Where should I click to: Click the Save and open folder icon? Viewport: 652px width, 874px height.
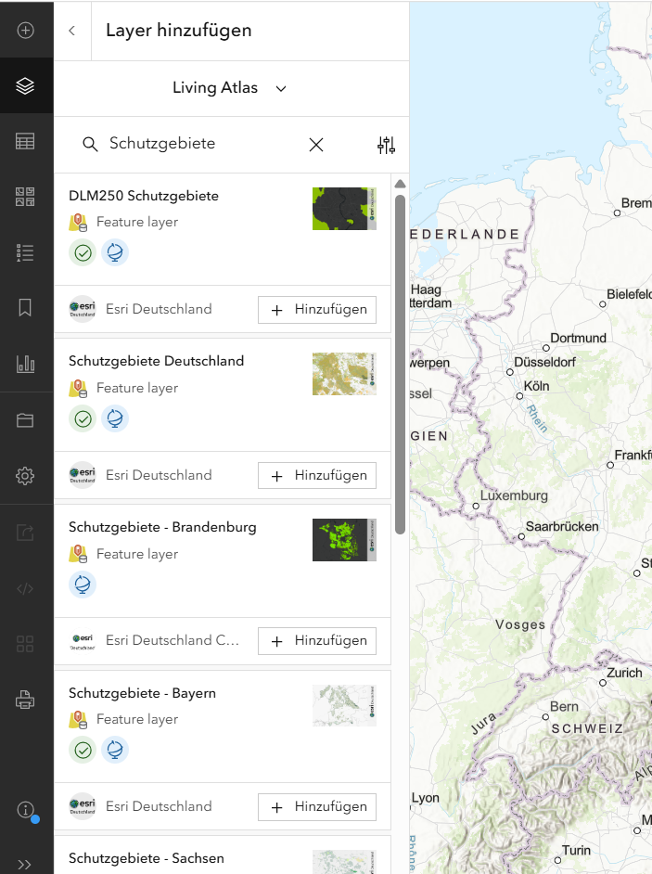coord(26,419)
